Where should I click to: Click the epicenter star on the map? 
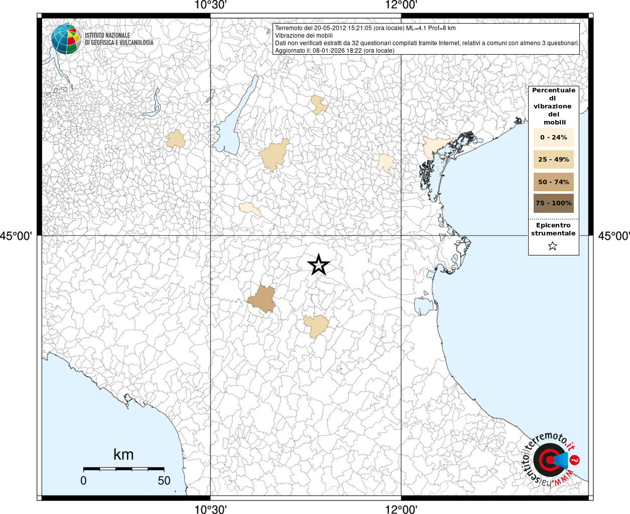318,265
